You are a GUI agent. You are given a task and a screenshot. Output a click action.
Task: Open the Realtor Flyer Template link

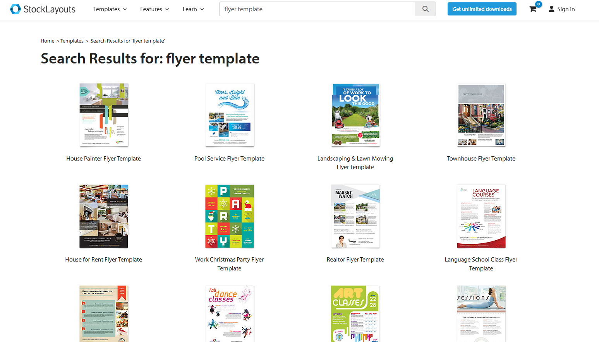click(355, 259)
